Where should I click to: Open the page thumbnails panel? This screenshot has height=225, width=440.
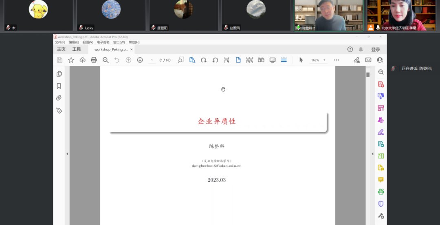click(59, 74)
